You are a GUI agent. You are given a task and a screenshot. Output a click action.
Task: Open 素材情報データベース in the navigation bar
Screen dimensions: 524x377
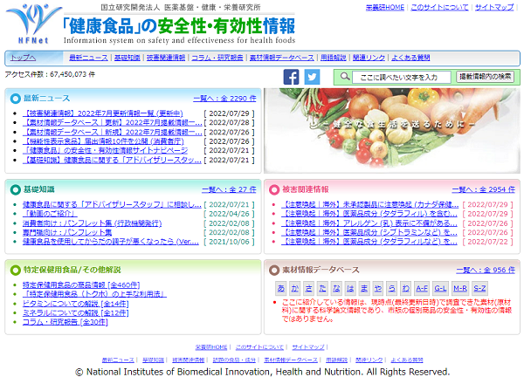(282, 58)
